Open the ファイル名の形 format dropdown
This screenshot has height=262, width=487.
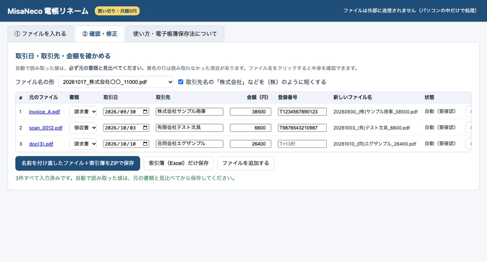pyautogui.click(x=116, y=82)
